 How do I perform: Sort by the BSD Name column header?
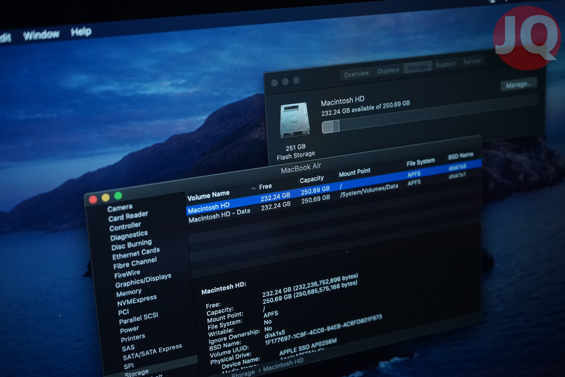coord(460,156)
